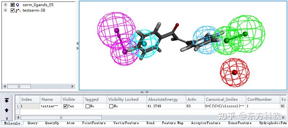288x128 pixels.
Task: Switch to the Feature Map tab
Action: (173, 123)
